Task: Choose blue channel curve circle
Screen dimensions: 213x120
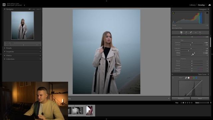Action: pyautogui.click(x=196, y=78)
